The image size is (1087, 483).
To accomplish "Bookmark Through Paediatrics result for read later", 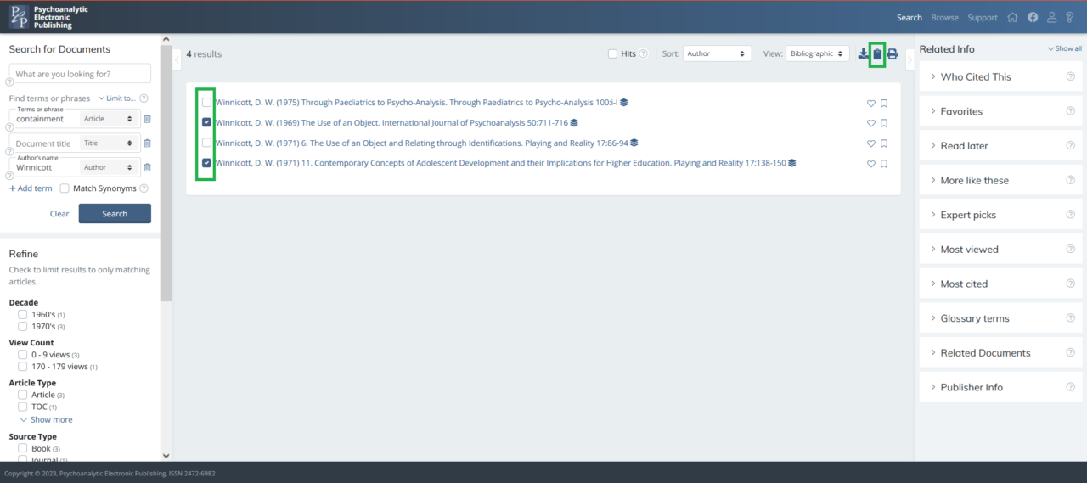I will [884, 104].
